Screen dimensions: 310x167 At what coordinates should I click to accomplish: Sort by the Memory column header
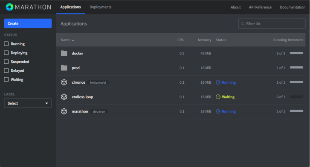tap(205, 40)
